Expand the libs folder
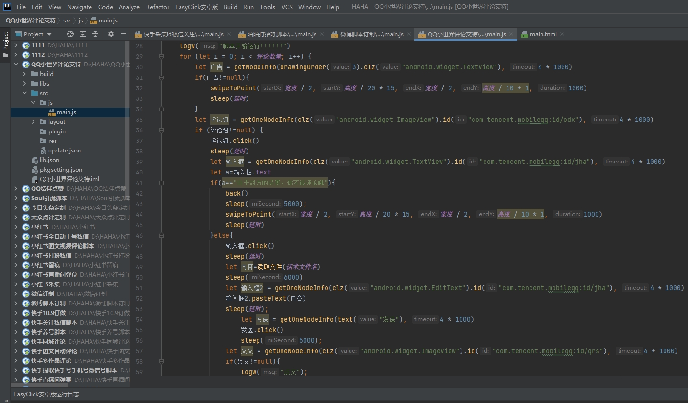 tap(24, 84)
